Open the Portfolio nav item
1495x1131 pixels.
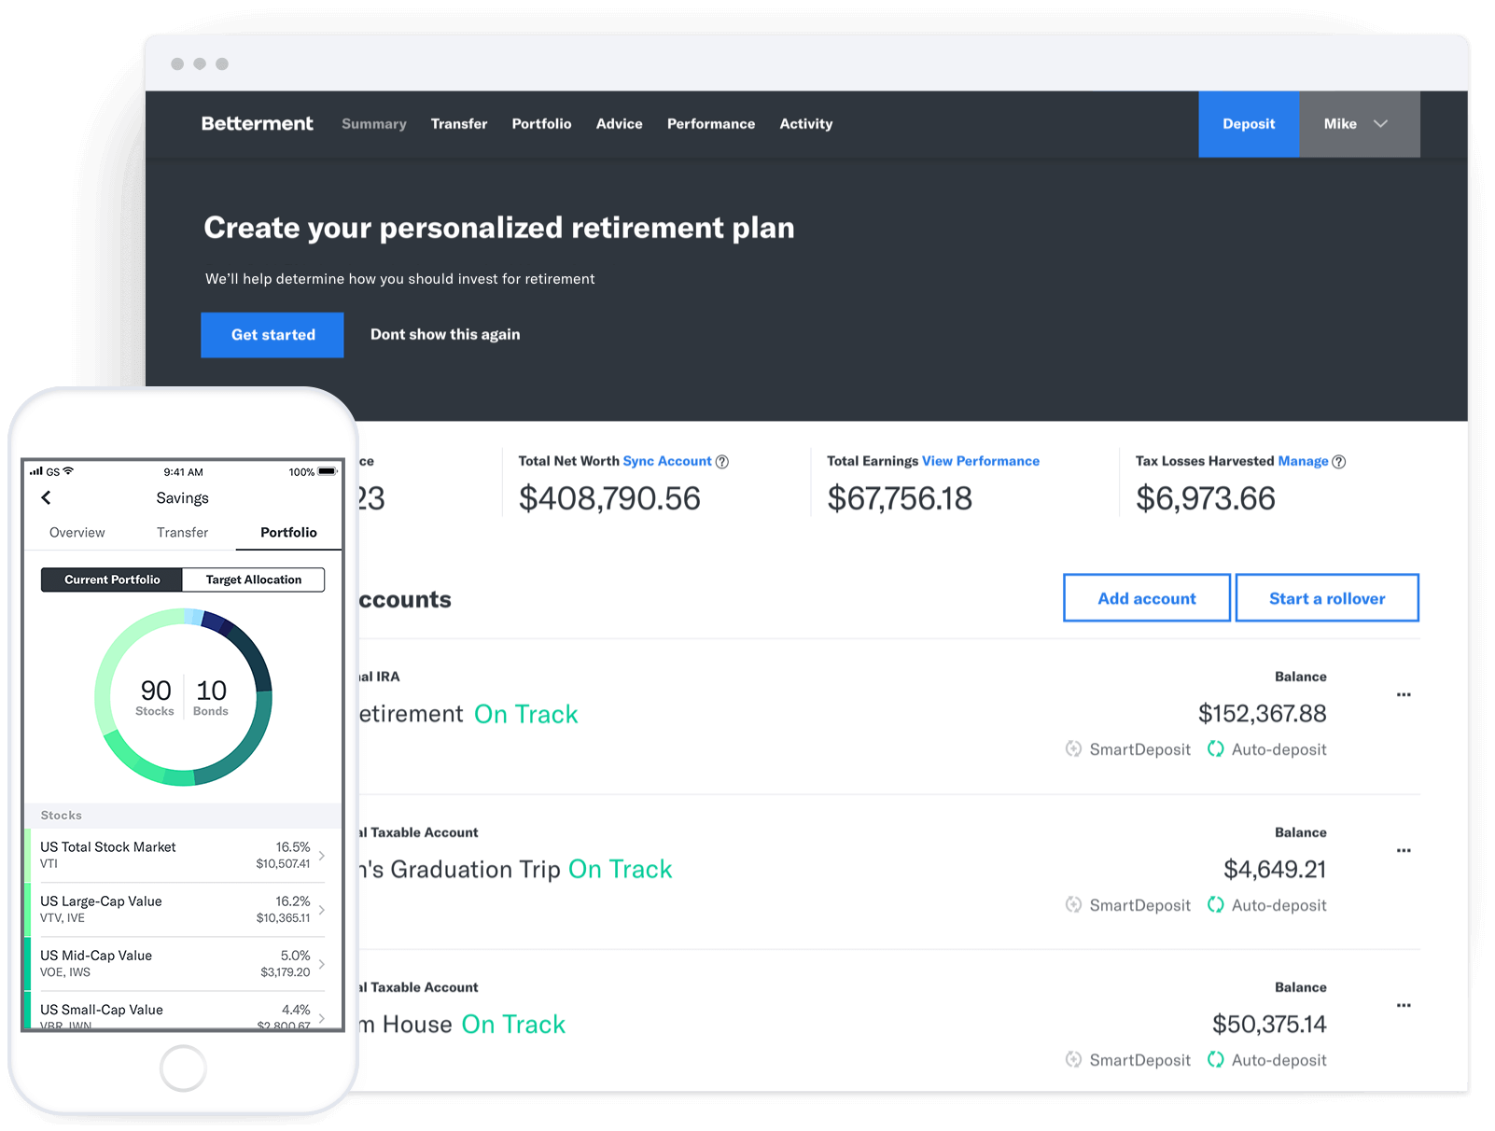coord(541,124)
